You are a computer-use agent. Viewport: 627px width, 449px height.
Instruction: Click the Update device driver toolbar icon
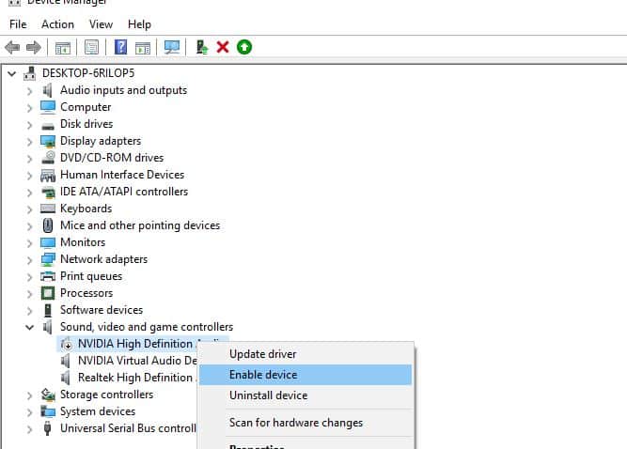pyautogui.click(x=202, y=47)
